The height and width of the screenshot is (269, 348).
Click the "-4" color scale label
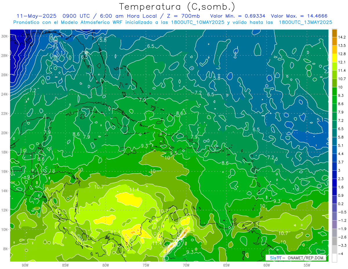pyautogui.click(x=340, y=254)
